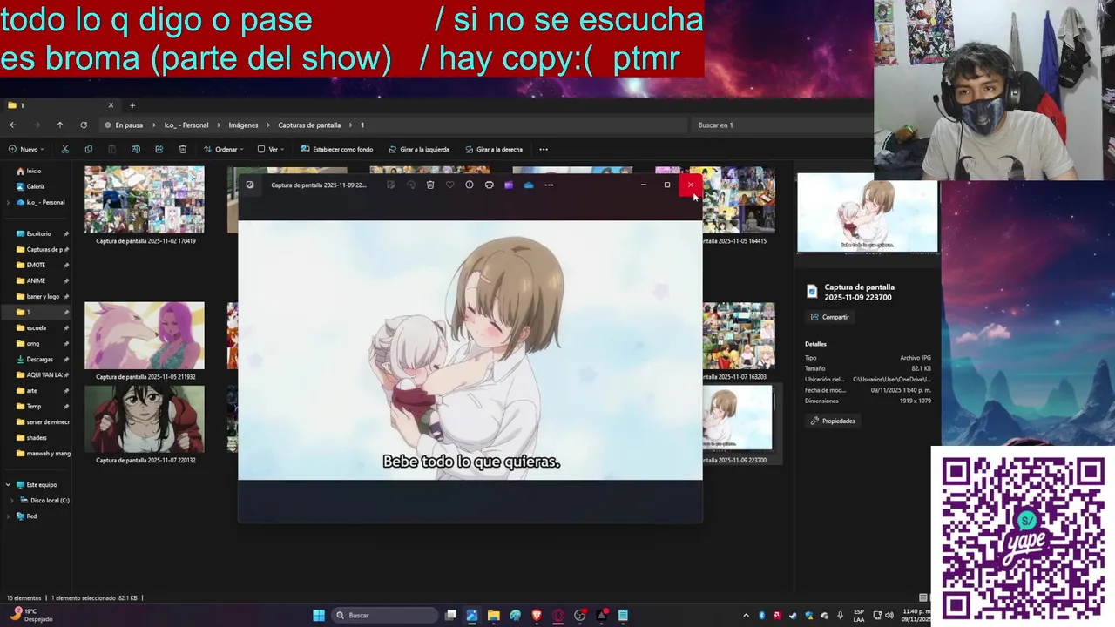Click Girar a la izquierda
This screenshot has height=627, width=1115.
(x=418, y=149)
